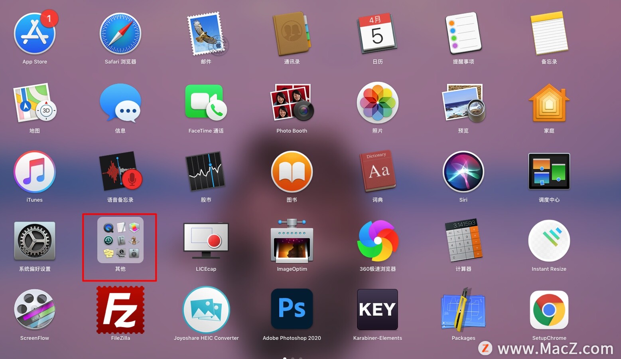
Task: Open 提醒事项 reminders app
Action: click(463, 34)
